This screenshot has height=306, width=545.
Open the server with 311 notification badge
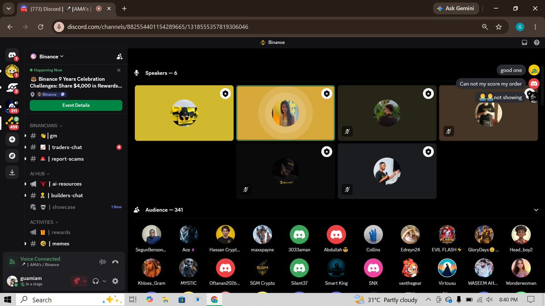[12, 106]
